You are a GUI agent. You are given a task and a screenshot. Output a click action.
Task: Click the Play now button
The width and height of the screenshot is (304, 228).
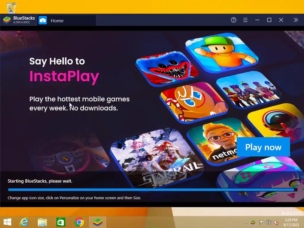(263, 147)
